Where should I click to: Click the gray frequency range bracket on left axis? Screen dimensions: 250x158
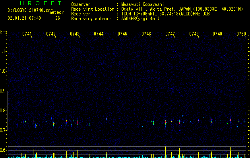coord(8,111)
